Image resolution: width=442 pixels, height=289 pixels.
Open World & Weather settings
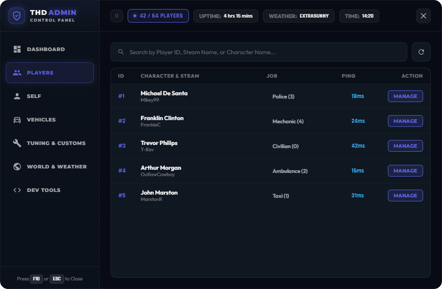tap(50, 167)
